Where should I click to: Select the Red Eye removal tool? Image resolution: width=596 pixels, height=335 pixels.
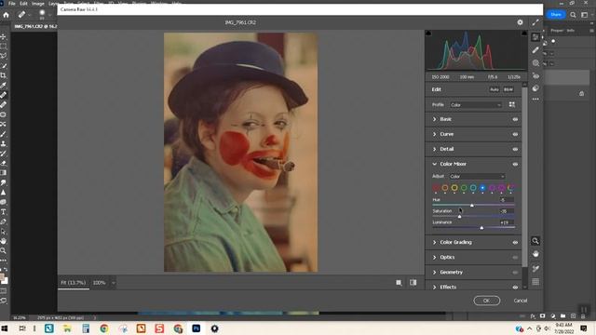point(535,76)
